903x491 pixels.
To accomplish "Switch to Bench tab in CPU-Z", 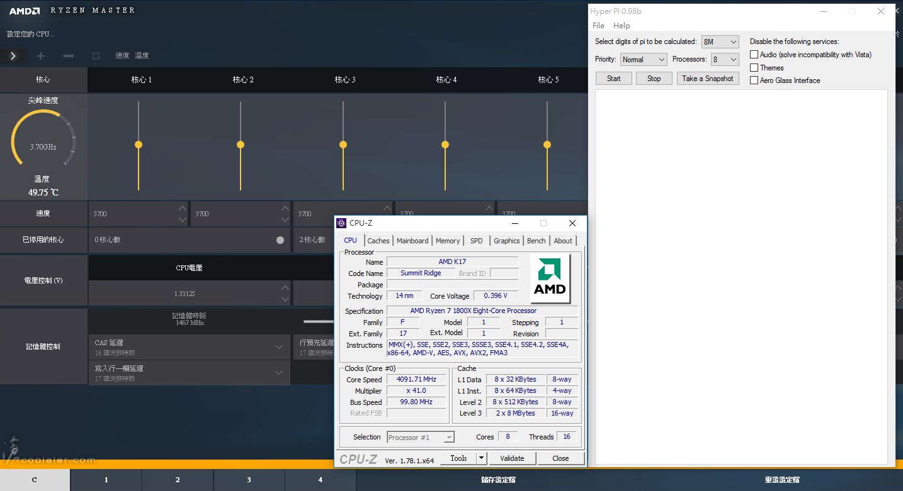I will [537, 241].
